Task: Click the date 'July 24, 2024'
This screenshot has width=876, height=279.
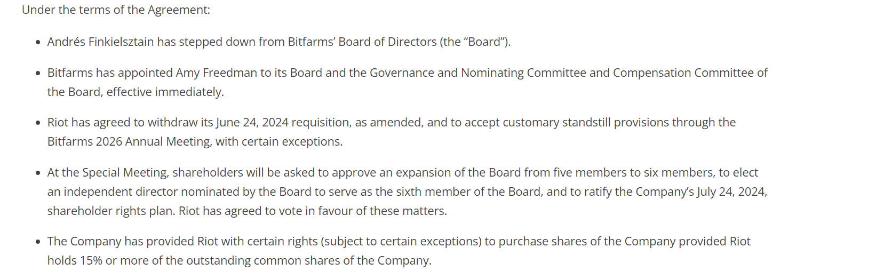Action: point(730,192)
